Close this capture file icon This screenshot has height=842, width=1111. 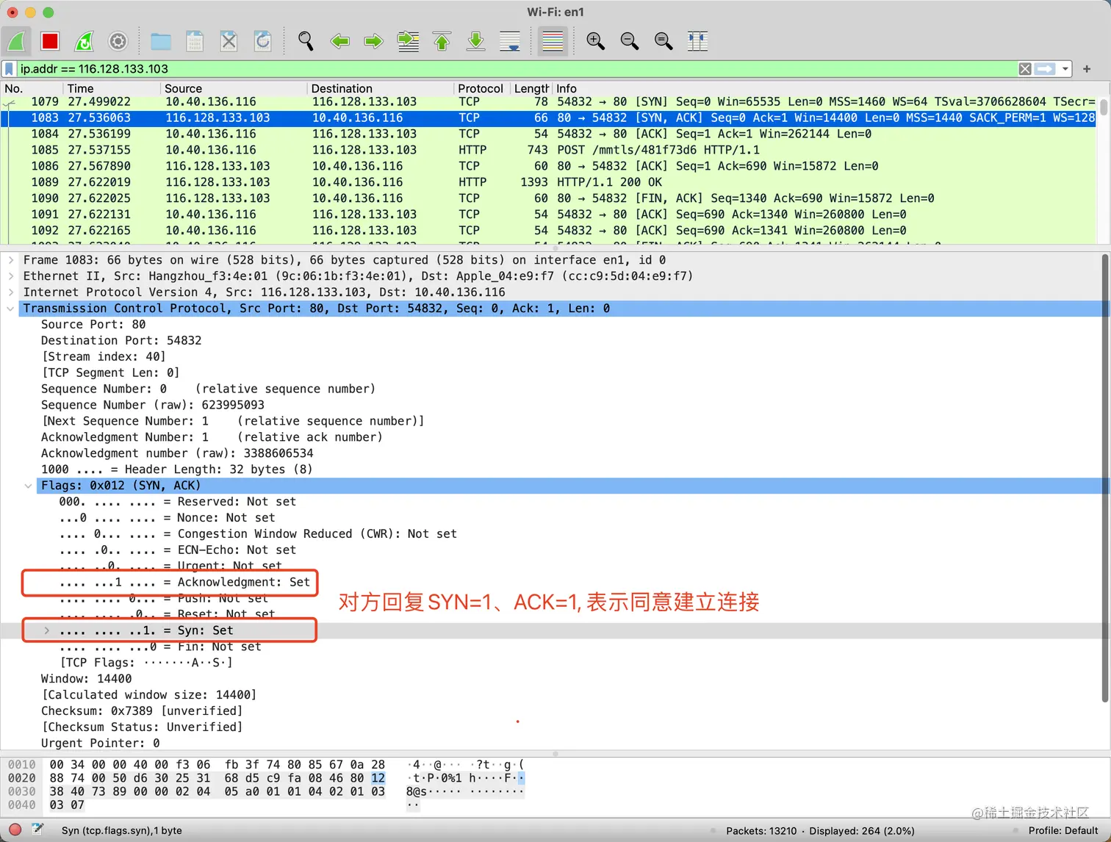click(229, 41)
